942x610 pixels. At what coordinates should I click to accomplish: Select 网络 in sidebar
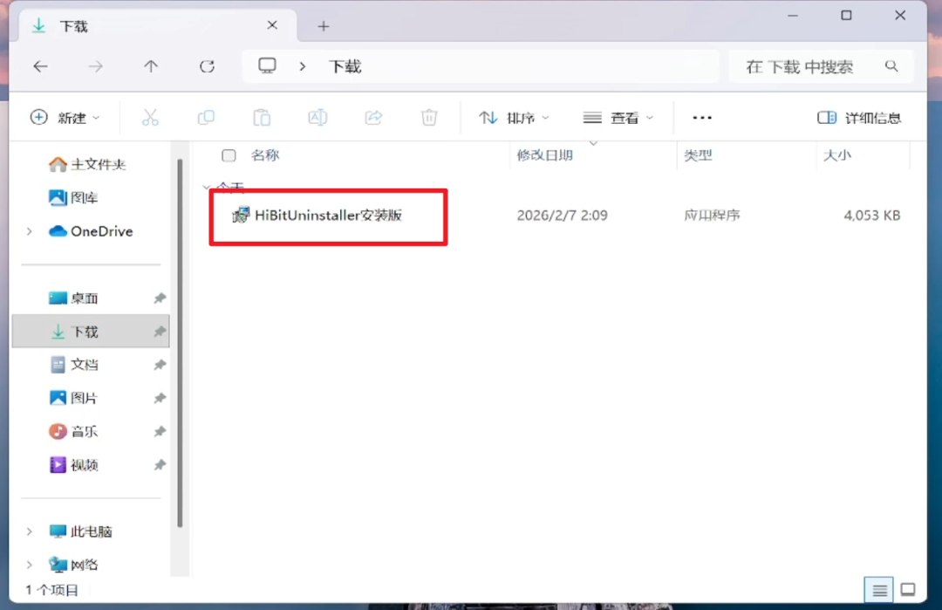click(72, 565)
